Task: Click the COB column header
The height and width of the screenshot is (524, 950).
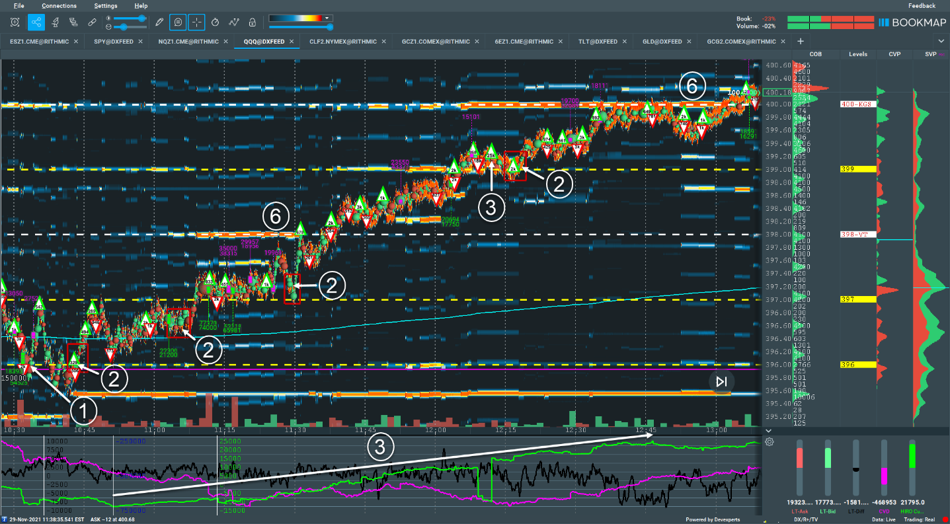Action: (816, 54)
